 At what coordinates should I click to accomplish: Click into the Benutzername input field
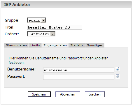coord(79,70)
